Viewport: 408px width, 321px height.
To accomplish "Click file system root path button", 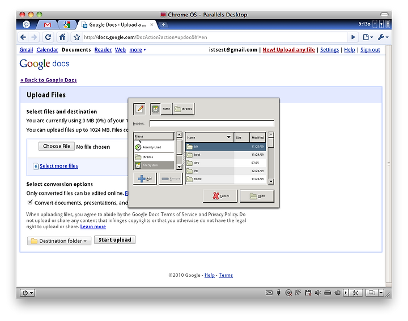I will pos(155,109).
